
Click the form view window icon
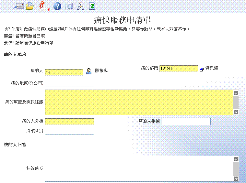point(69,6)
